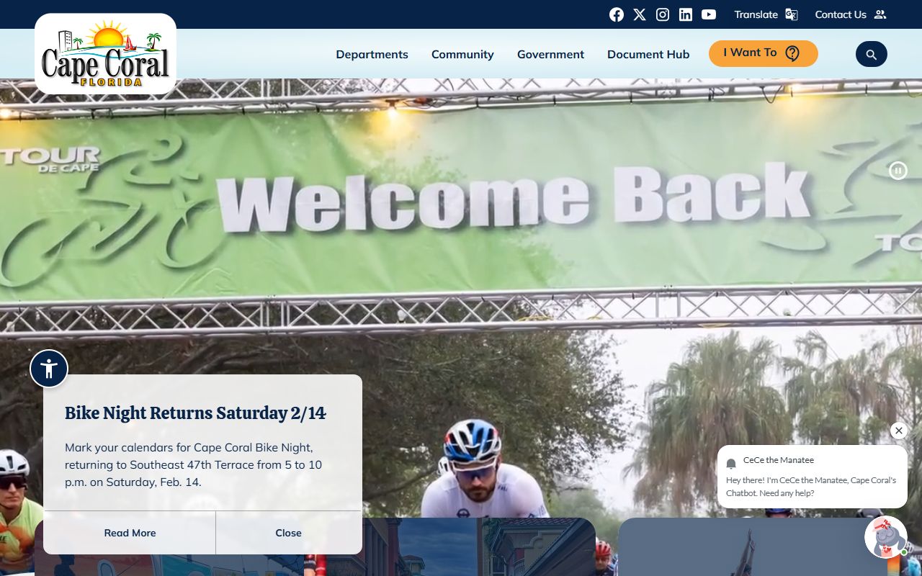Pause the background hero video

[x=898, y=171]
